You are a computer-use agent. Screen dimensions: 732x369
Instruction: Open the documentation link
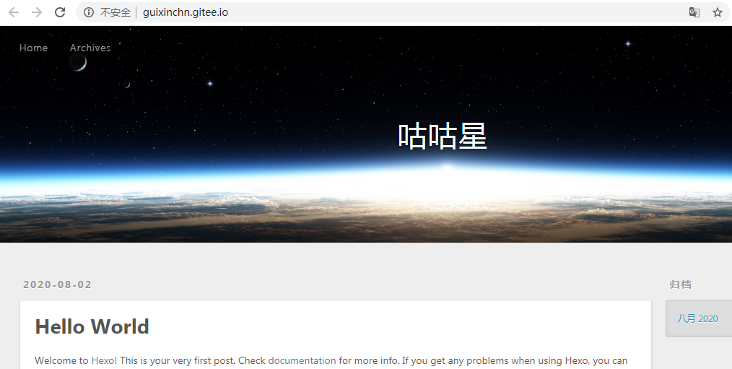pos(302,360)
